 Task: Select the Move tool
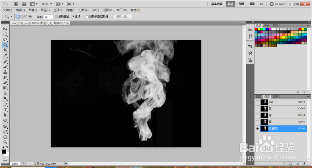click(x=5, y=29)
